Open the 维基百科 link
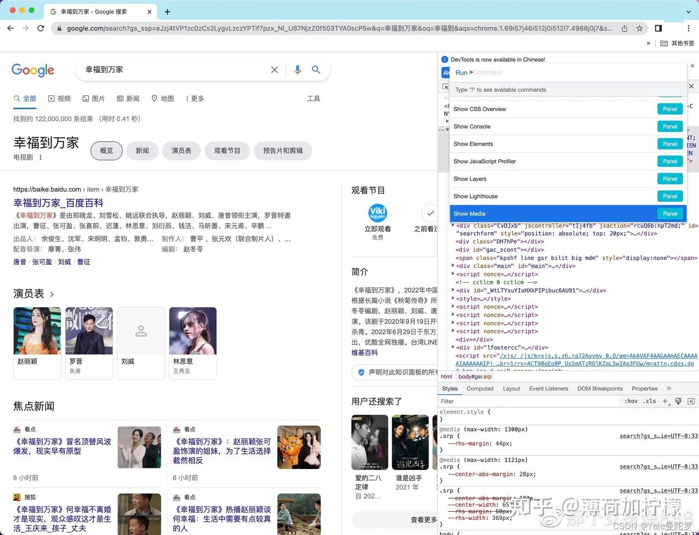Image resolution: width=699 pixels, height=535 pixels. (x=365, y=353)
